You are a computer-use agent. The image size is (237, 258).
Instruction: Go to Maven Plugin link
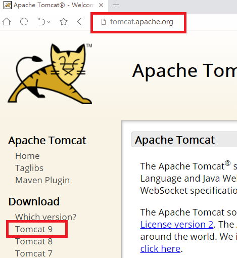point(42,180)
